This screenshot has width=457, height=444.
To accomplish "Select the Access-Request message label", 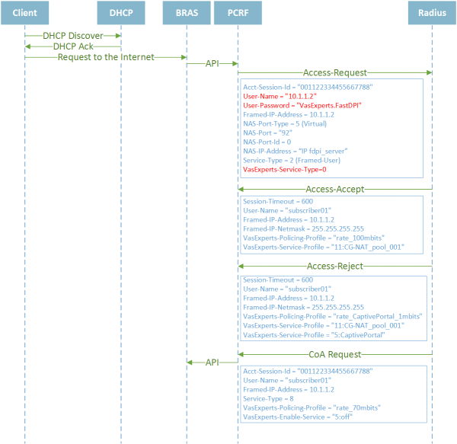I will point(334,73).
